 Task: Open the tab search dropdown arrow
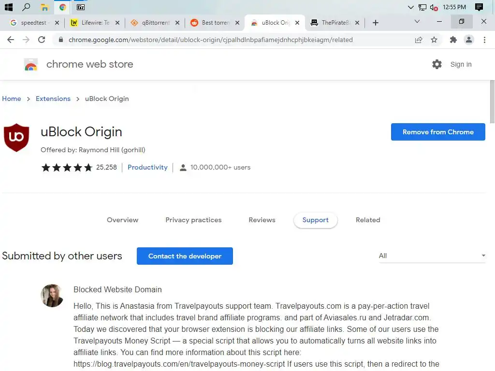(417, 21)
